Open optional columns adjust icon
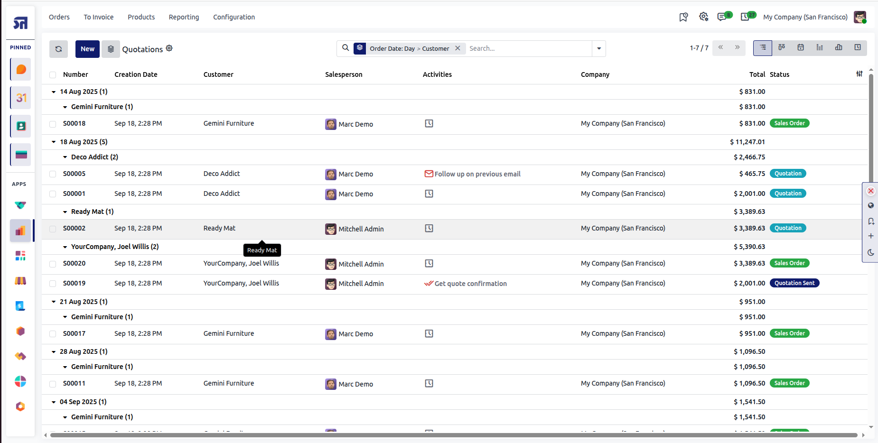The image size is (878, 443). (x=859, y=74)
